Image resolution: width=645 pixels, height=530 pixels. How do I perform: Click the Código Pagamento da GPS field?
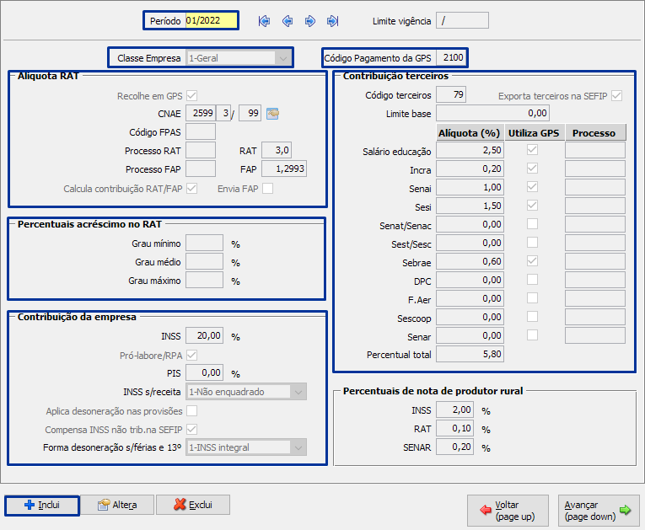pos(452,58)
